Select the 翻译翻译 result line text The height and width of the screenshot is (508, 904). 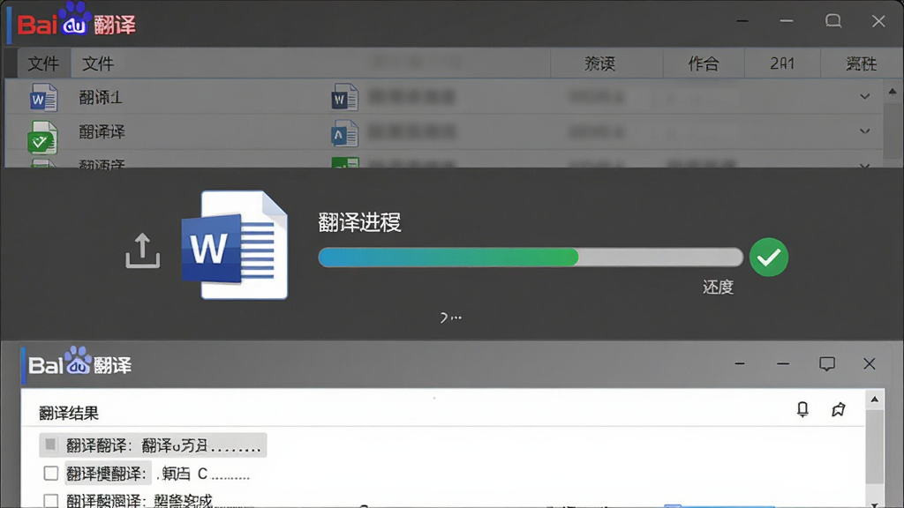(163, 445)
